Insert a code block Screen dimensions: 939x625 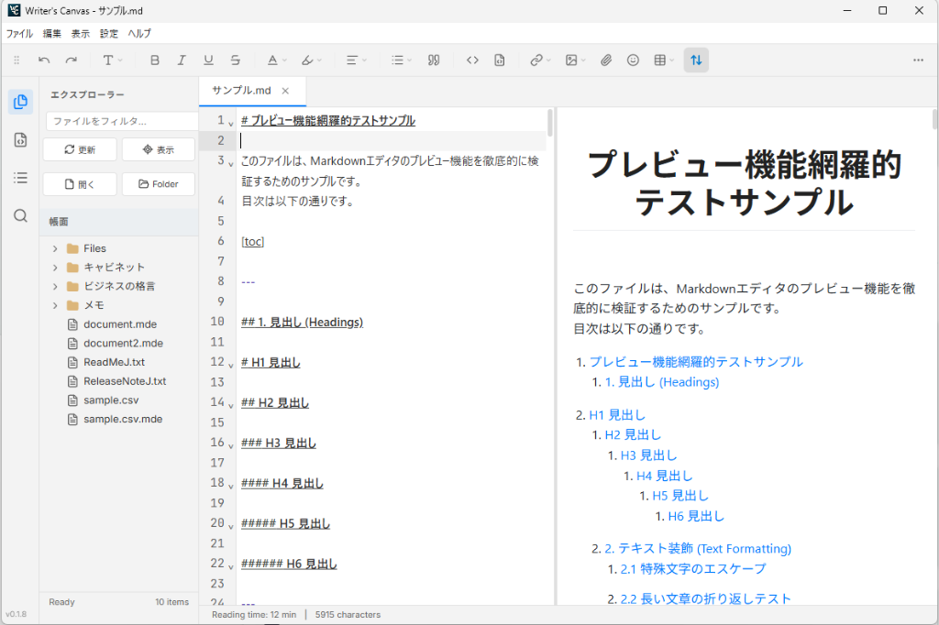[x=500, y=60]
